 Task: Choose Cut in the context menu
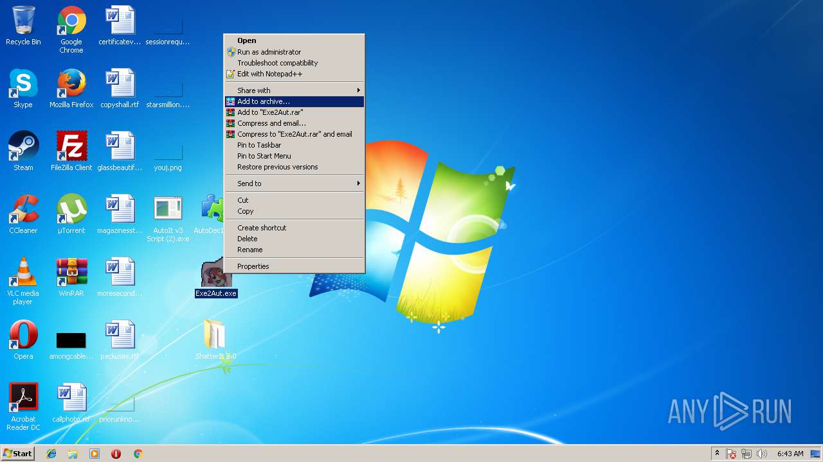tap(294, 200)
